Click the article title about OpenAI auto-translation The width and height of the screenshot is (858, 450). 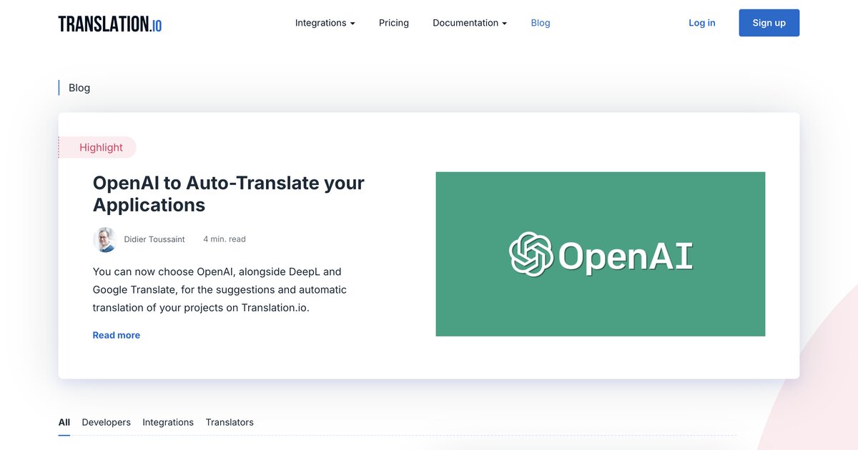pos(228,193)
